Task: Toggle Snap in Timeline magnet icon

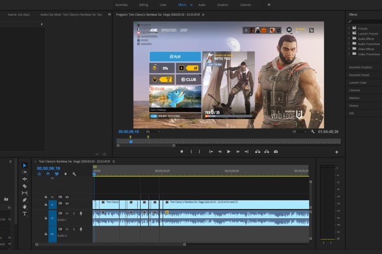Action: 47,174
